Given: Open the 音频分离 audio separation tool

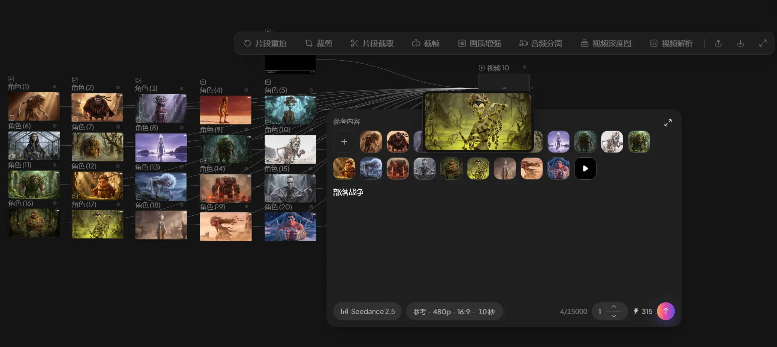Looking at the screenshot, I should click(x=540, y=44).
